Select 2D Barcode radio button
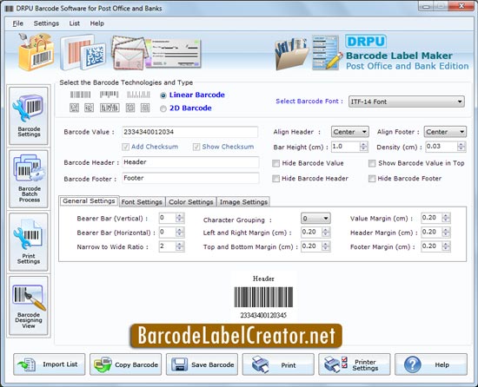Screen dimensions: 478x387 [163, 108]
